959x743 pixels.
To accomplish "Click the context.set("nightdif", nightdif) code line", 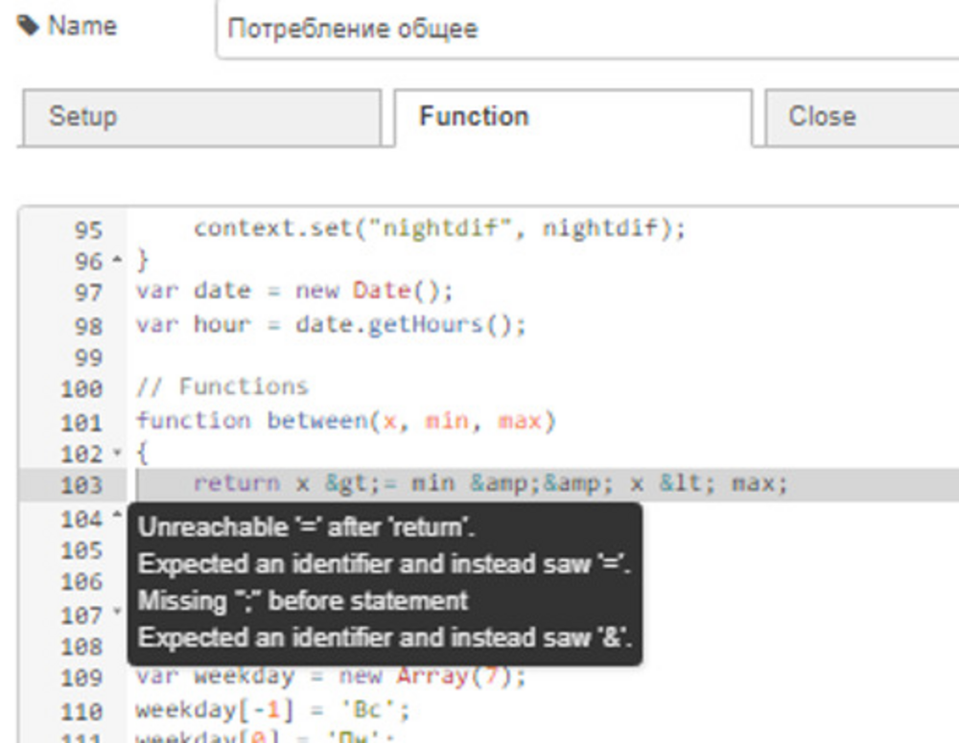I will 440,228.
